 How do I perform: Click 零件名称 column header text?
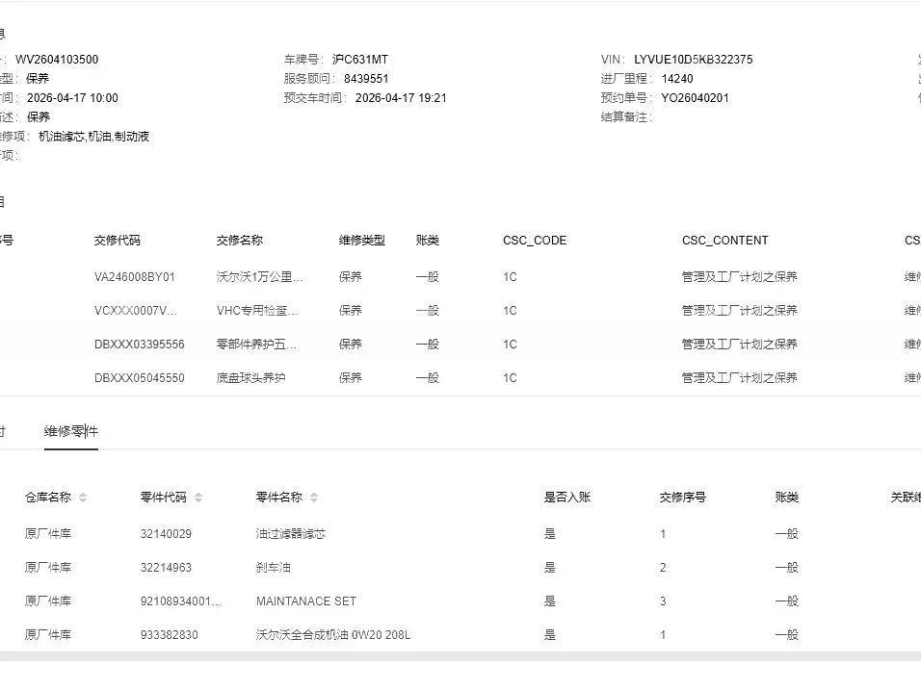point(279,498)
